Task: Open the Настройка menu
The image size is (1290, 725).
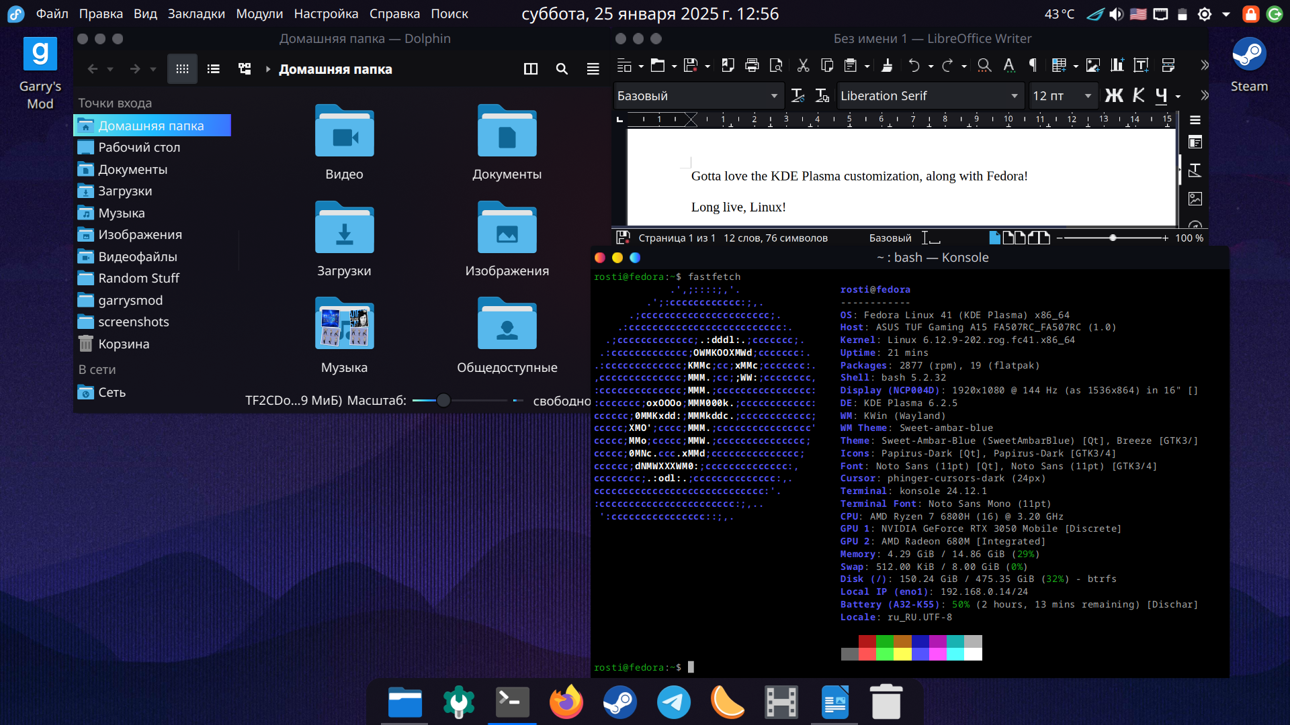Action: (x=326, y=13)
